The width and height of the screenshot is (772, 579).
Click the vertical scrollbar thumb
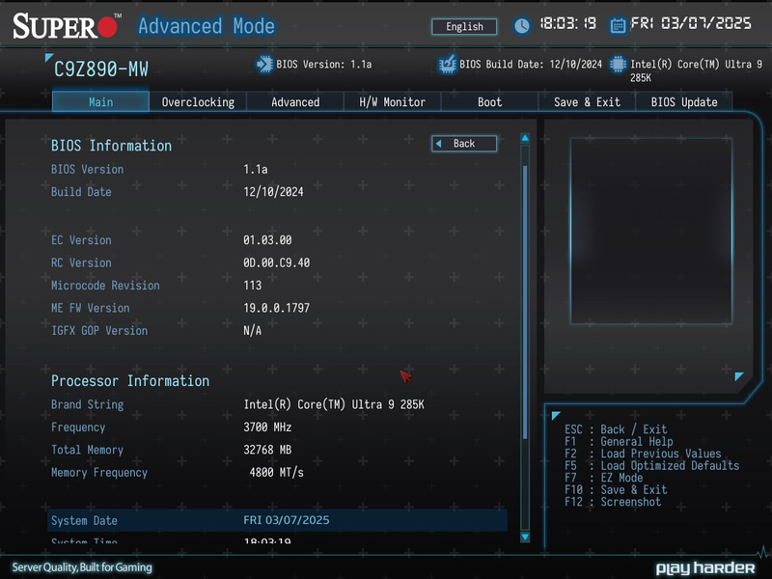[525, 302]
